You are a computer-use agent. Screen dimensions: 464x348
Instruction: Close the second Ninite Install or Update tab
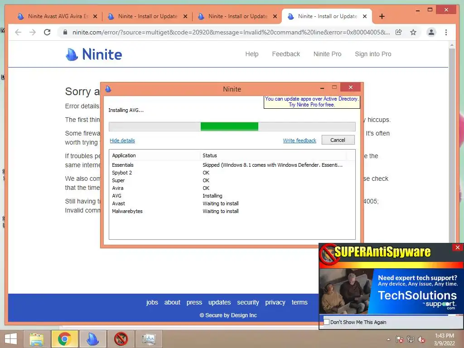pos(185,16)
